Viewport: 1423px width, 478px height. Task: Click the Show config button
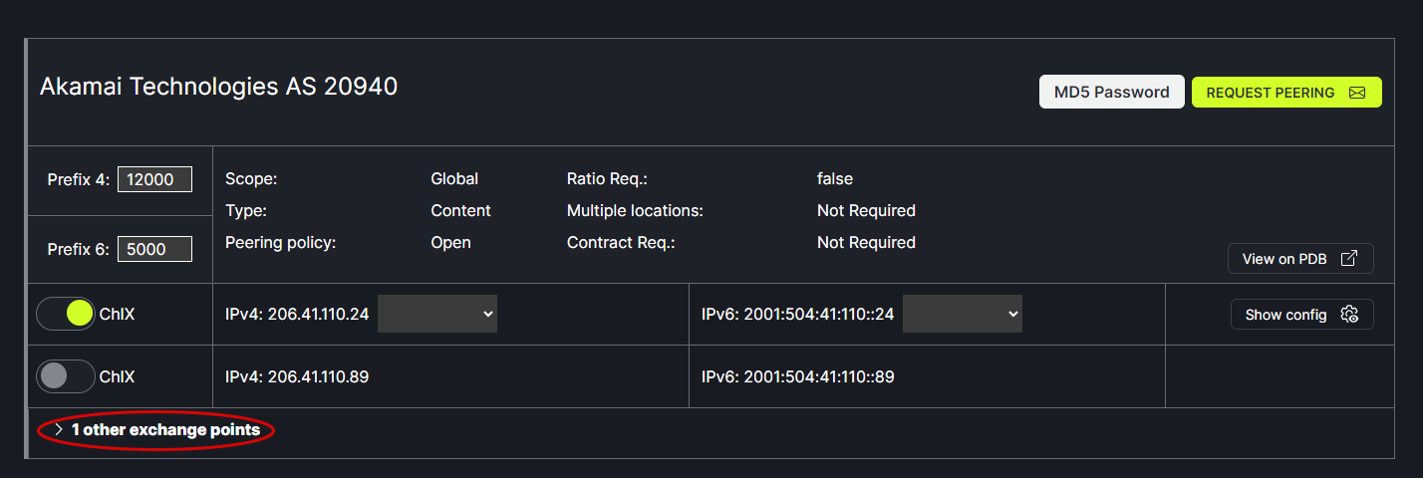[1300, 315]
